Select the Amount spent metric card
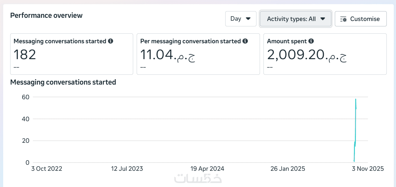This screenshot has height=187, width=396. (325, 54)
